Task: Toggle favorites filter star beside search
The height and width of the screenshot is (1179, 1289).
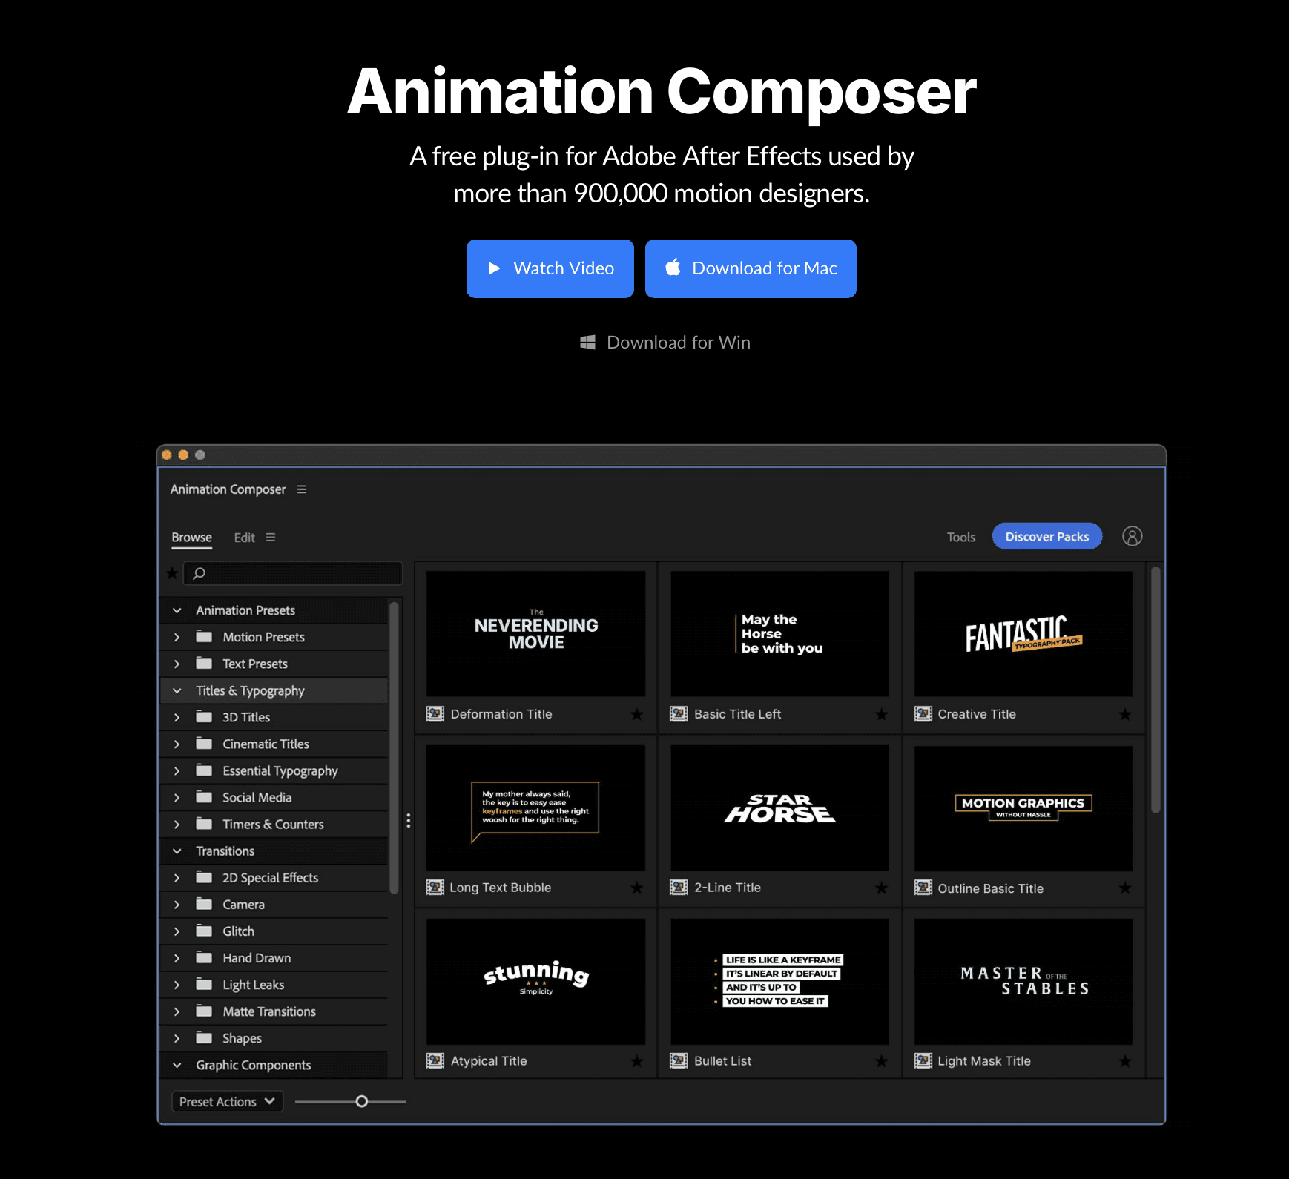Action: click(x=172, y=572)
